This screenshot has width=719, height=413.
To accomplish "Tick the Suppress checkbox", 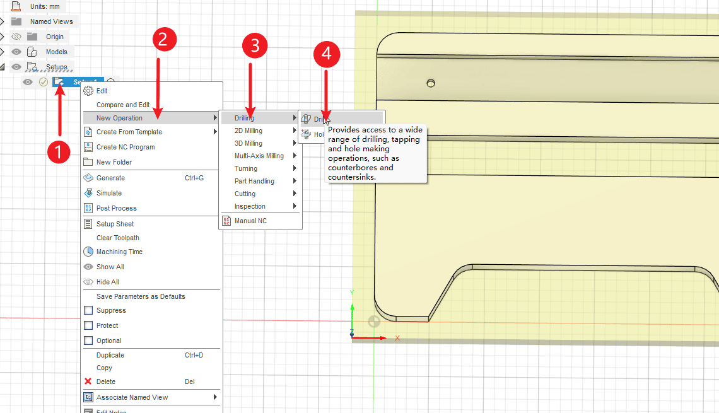I will click(88, 310).
